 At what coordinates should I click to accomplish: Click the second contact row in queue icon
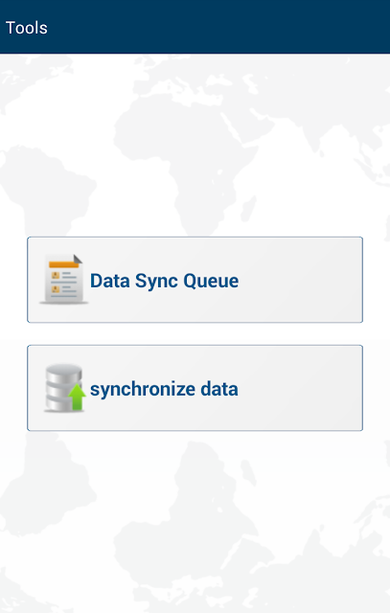(x=64, y=290)
